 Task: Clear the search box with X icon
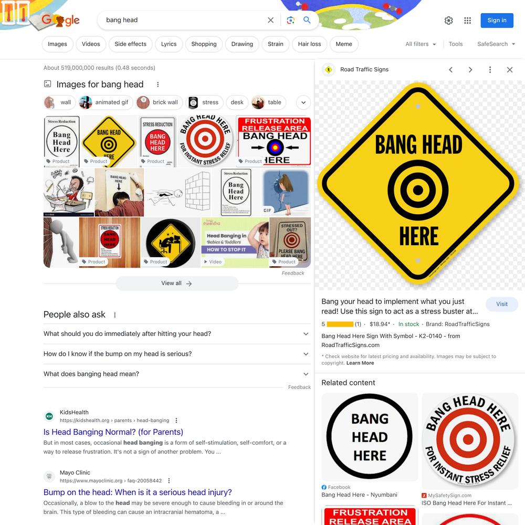click(270, 20)
